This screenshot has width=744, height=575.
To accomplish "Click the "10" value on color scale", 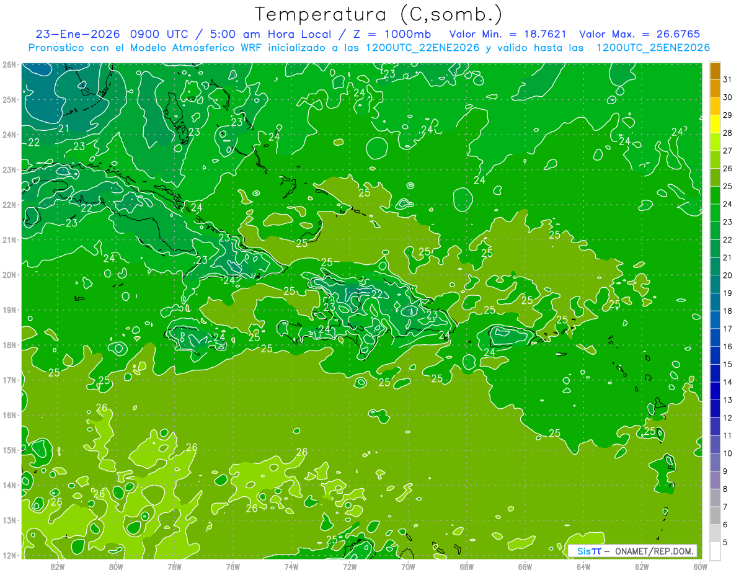I will coord(727,453).
